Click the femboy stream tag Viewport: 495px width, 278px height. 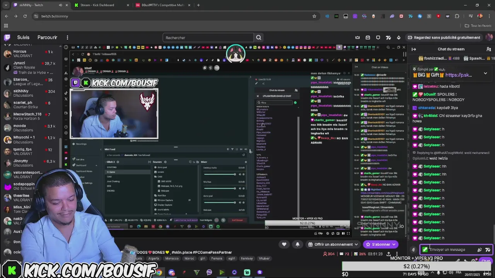[x=247, y=258]
